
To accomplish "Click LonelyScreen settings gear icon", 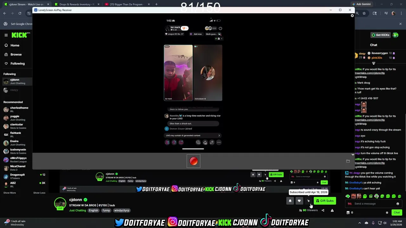I will coord(352,16).
